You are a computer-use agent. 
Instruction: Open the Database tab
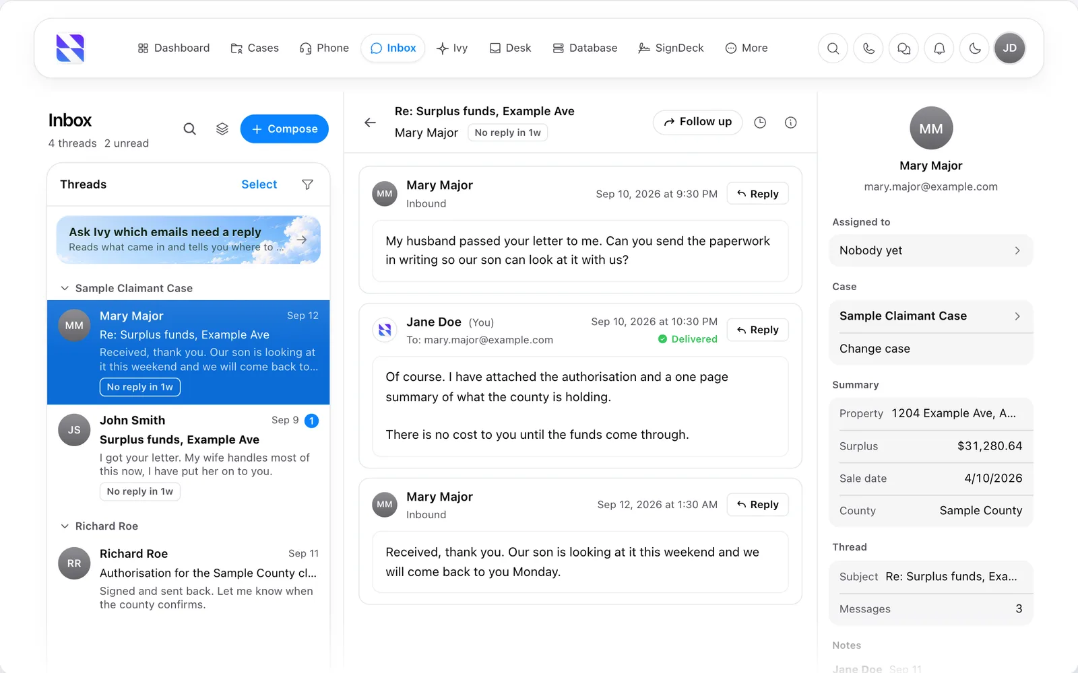pyautogui.click(x=585, y=48)
